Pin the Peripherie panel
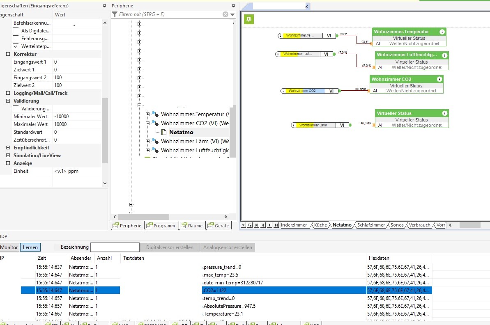 pos(233,6)
